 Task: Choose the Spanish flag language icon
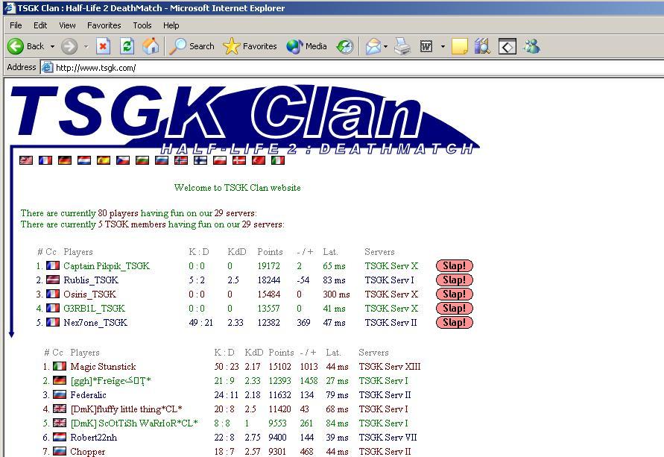pos(104,160)
